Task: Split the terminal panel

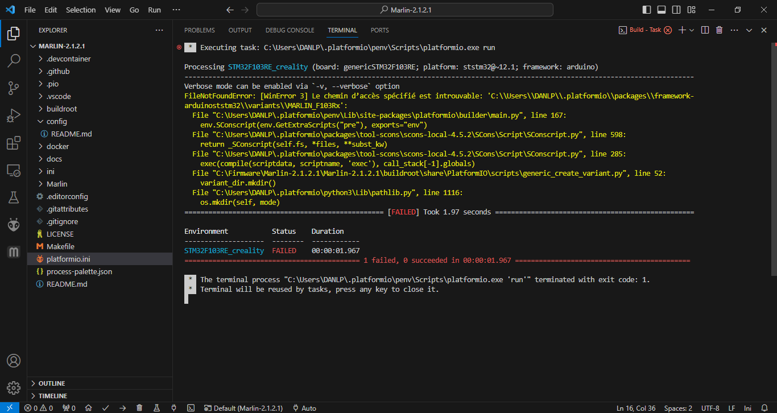Action: coord(705,30)
